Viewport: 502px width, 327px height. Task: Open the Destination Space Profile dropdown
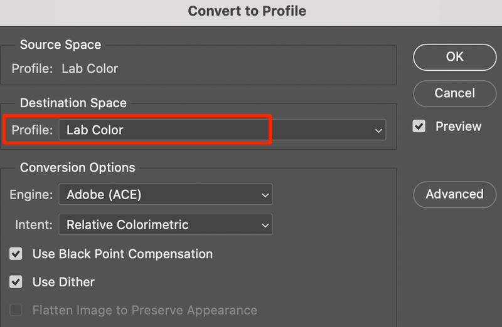click(222, 130)
